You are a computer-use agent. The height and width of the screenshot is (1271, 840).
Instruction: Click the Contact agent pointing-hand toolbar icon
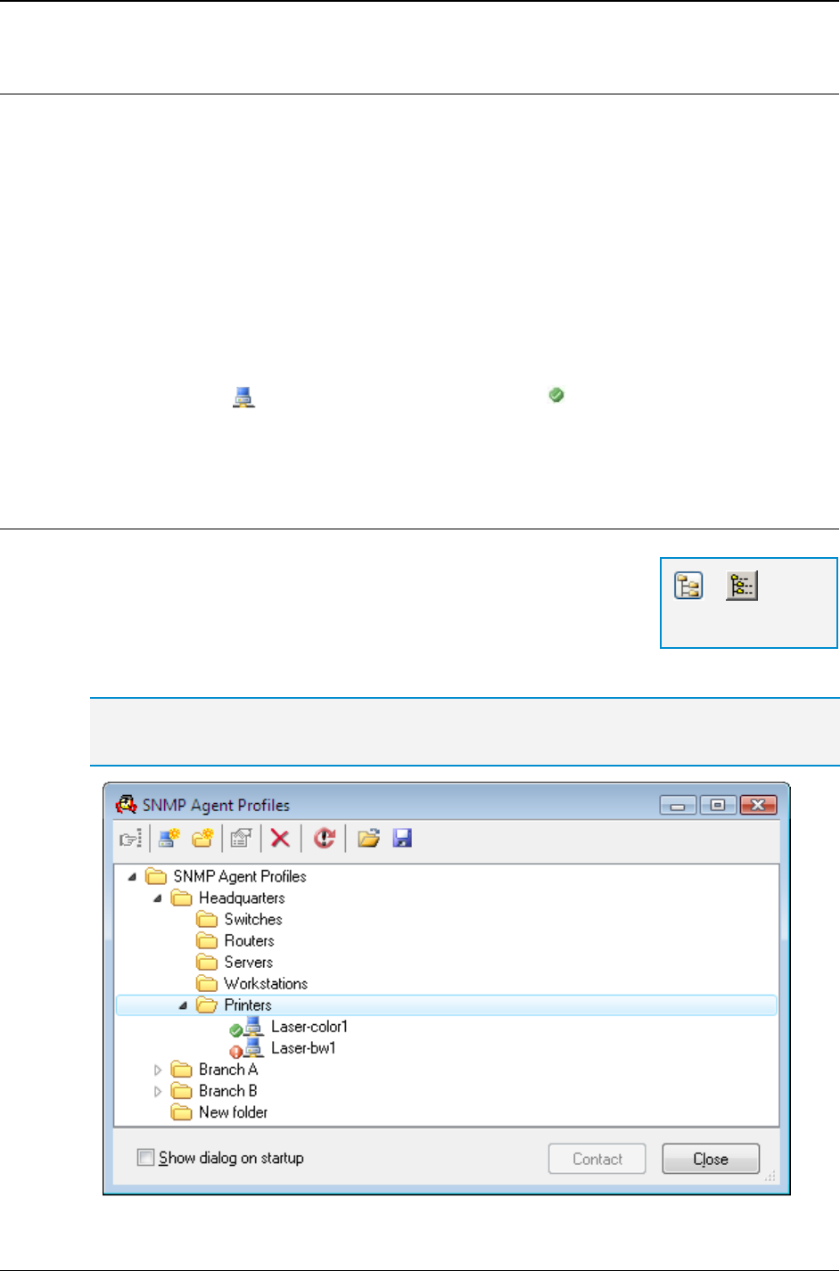tap(130, 839)
